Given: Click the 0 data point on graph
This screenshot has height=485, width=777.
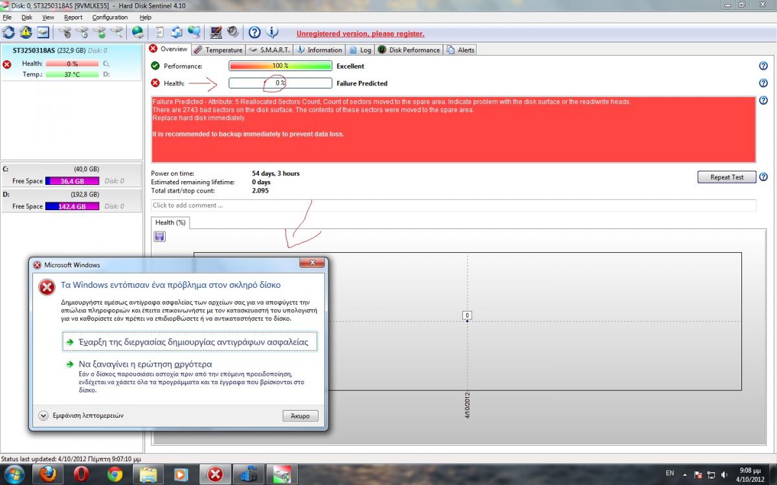Looking at the screenshot, I should pyautogui.click(x=467, y=316).
